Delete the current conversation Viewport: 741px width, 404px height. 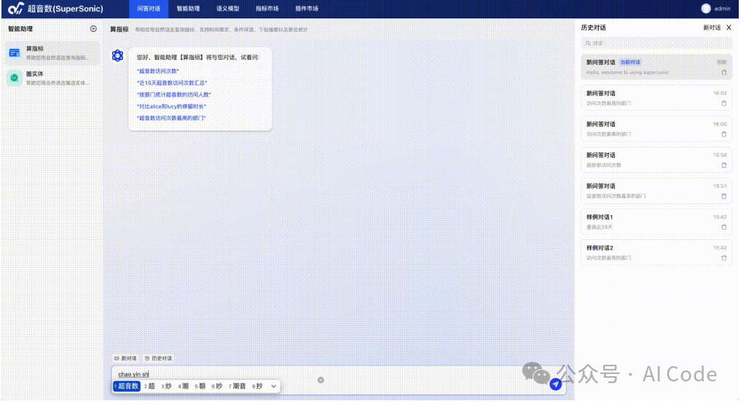724,72
